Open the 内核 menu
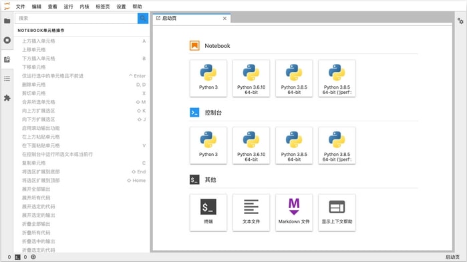Image resolution: width=467 pixels, height=262 pixels. pyautogui.click(x=84, y=7)
